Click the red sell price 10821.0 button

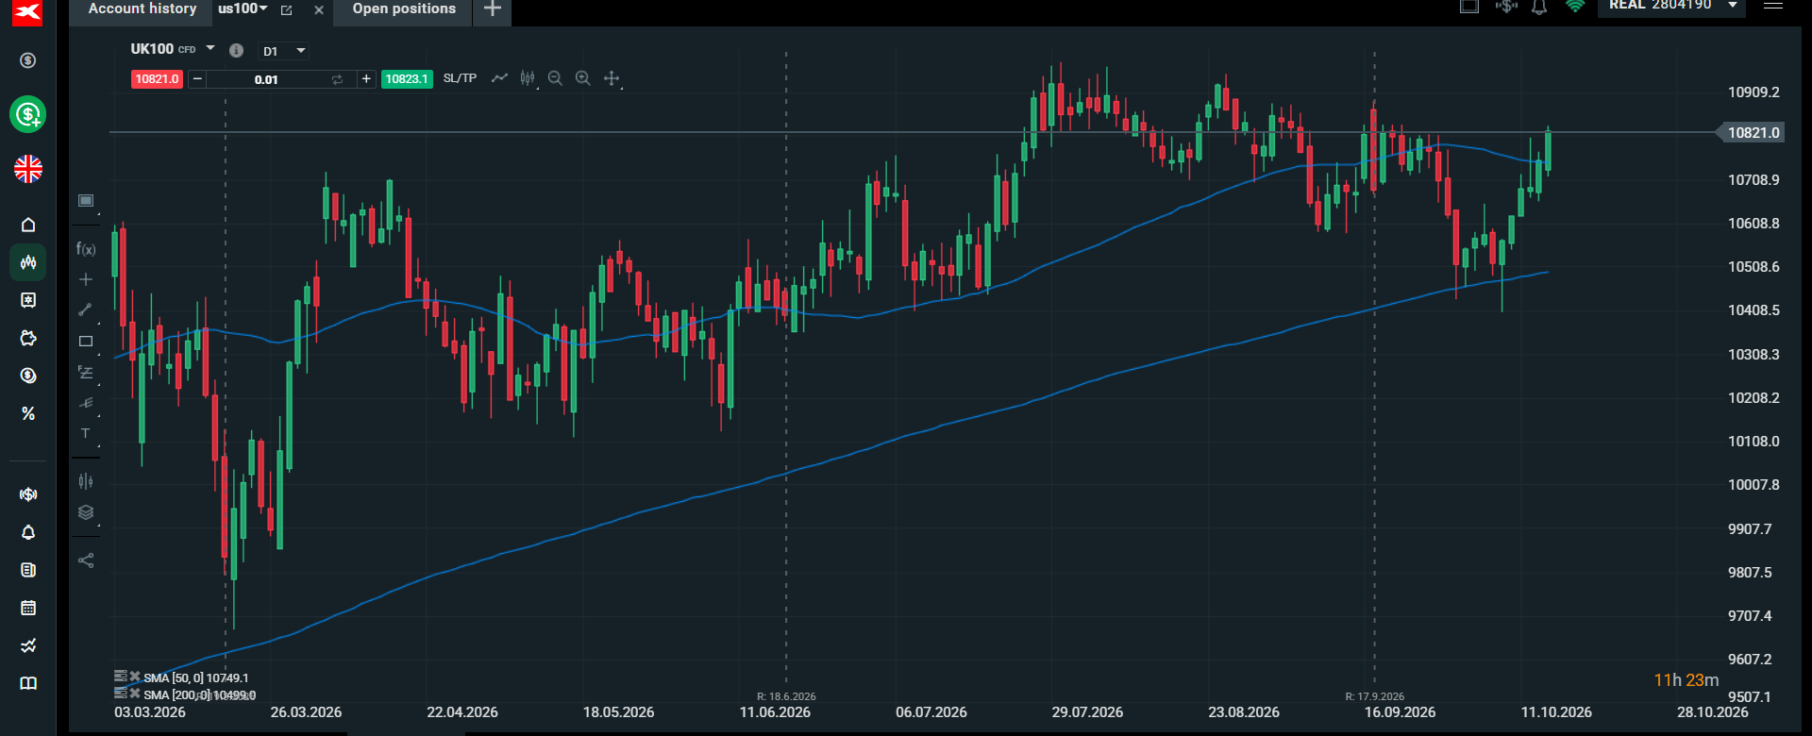point(157,79)
